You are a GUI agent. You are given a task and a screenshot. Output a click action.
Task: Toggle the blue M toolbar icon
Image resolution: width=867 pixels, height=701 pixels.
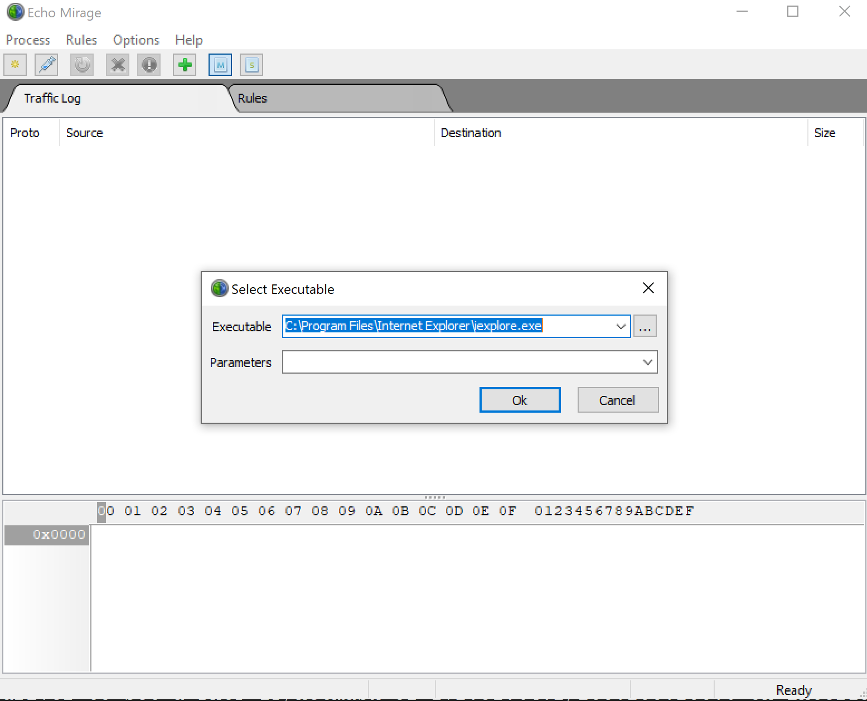pyautogui.click(x=220, y=64)
